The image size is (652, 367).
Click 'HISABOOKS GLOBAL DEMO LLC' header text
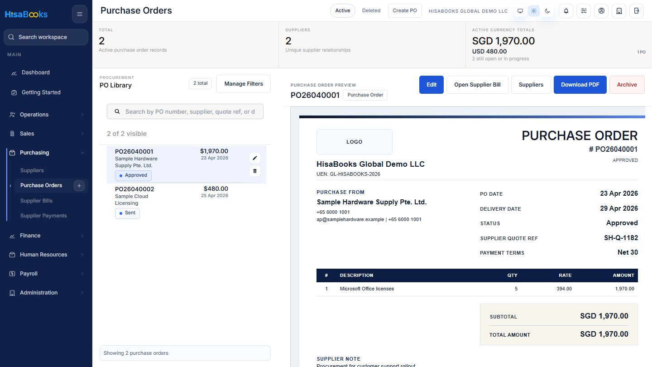[x=468, y=11]
